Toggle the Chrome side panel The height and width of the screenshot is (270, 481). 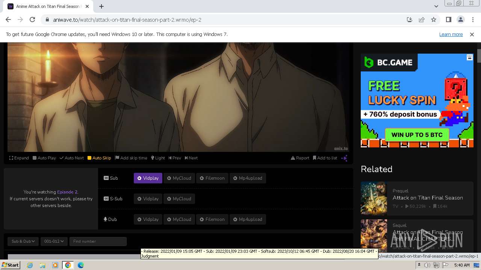(448, 19)
